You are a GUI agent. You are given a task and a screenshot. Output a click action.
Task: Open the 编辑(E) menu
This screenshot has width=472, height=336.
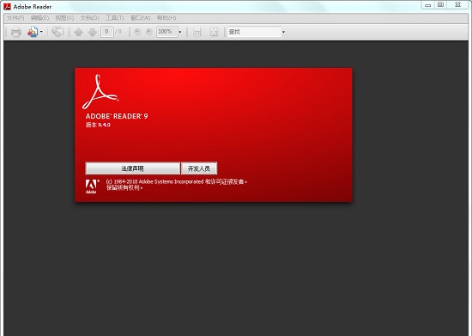39,18
